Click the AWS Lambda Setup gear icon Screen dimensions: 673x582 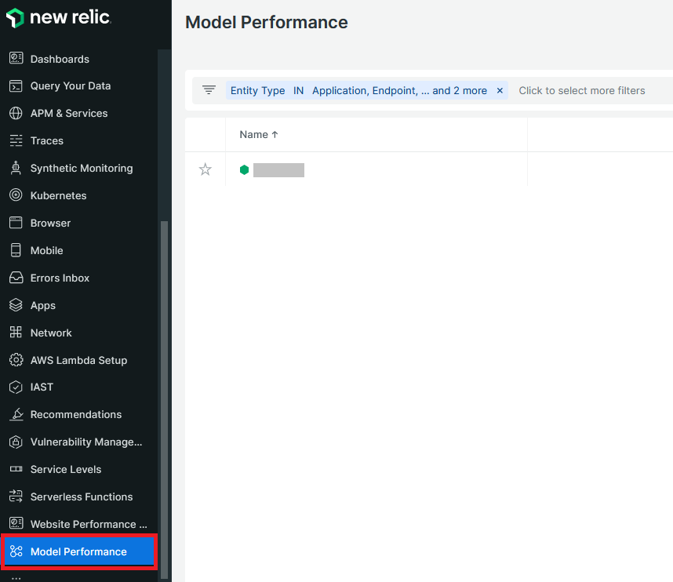pyautogui.click(x=16, y=360)
